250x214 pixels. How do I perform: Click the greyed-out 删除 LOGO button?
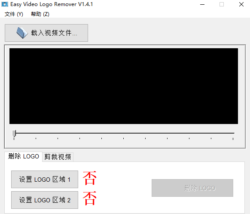coord(192,188)
